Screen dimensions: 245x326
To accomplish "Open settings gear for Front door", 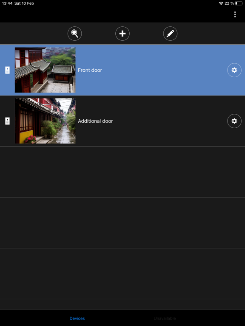I will coord(234,70).
